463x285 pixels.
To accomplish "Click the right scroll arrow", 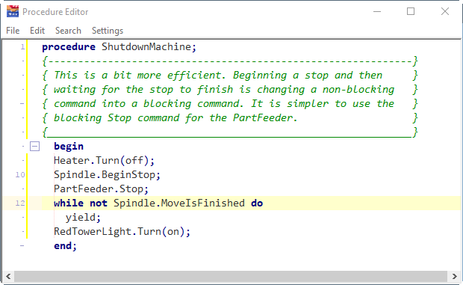I will point(454,277).
